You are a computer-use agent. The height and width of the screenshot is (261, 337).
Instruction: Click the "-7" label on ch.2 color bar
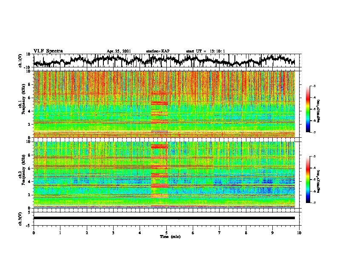tap(314, 203)
